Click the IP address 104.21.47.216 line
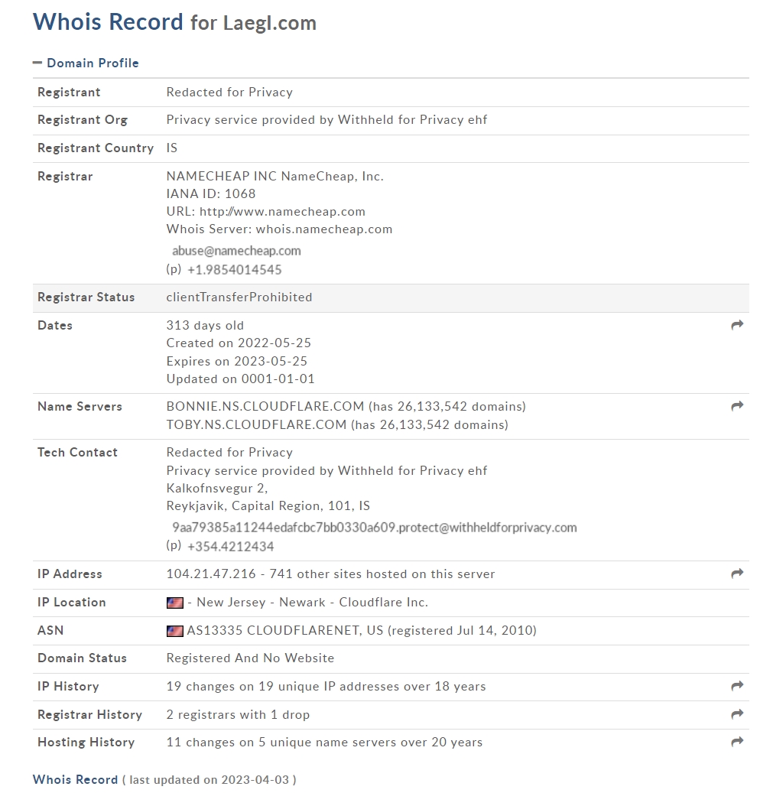This screenshot has width=773, height=793. [x=330, y=574]
